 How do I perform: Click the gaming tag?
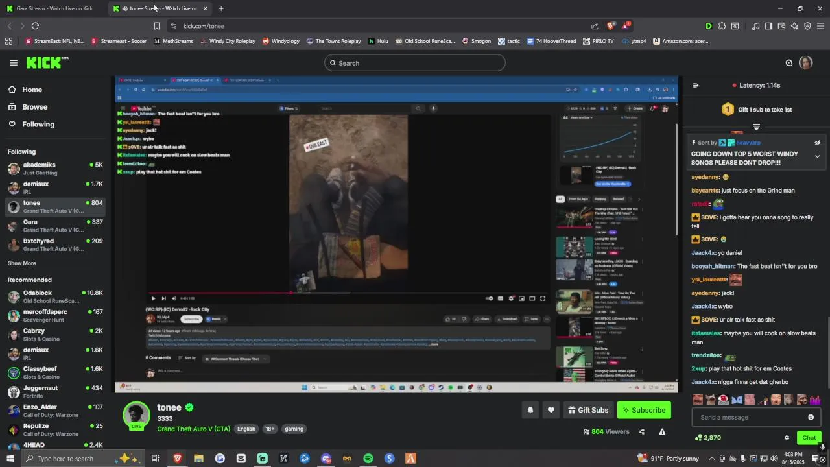point(294,429)
